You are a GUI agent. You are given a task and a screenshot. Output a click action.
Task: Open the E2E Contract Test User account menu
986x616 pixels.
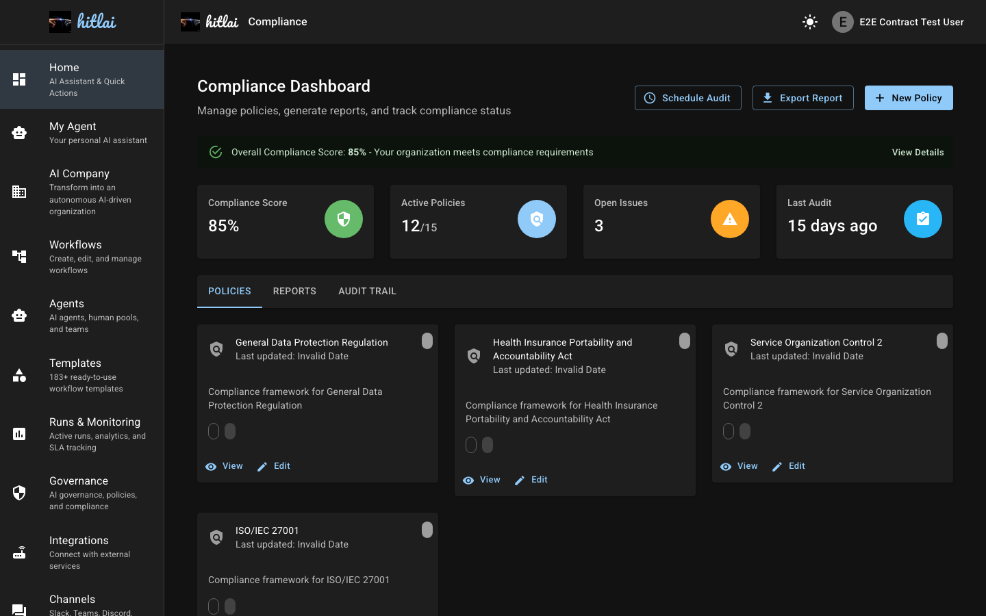click(x=897, y=22)
